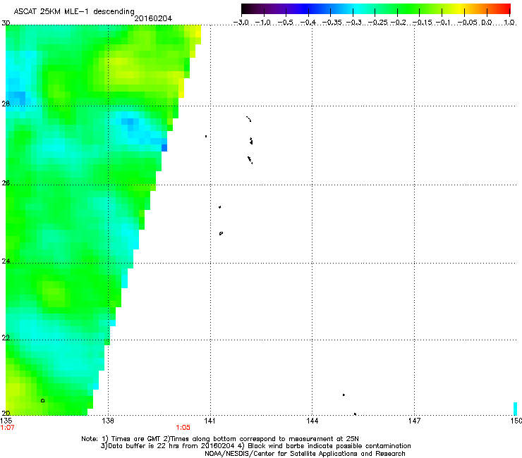Screen dimensions: 522x458
Task: Click the red end of the color scale bar
Action: pos(505,8)
